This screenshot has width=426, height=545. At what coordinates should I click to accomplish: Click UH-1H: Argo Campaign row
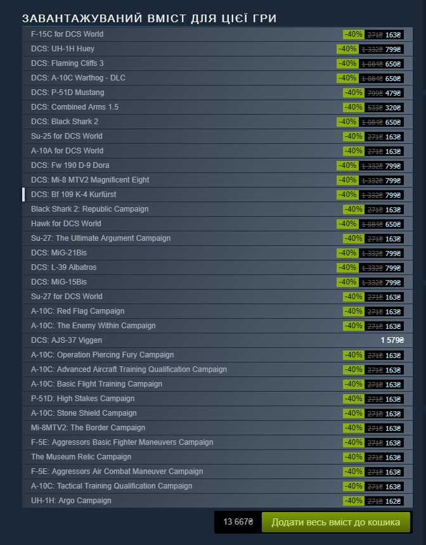coord(217,501)
